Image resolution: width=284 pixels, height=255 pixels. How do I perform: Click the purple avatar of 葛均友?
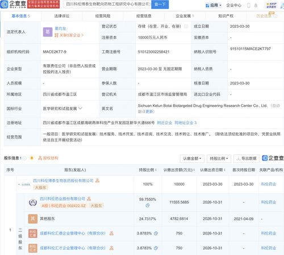(x=48, y=32)
